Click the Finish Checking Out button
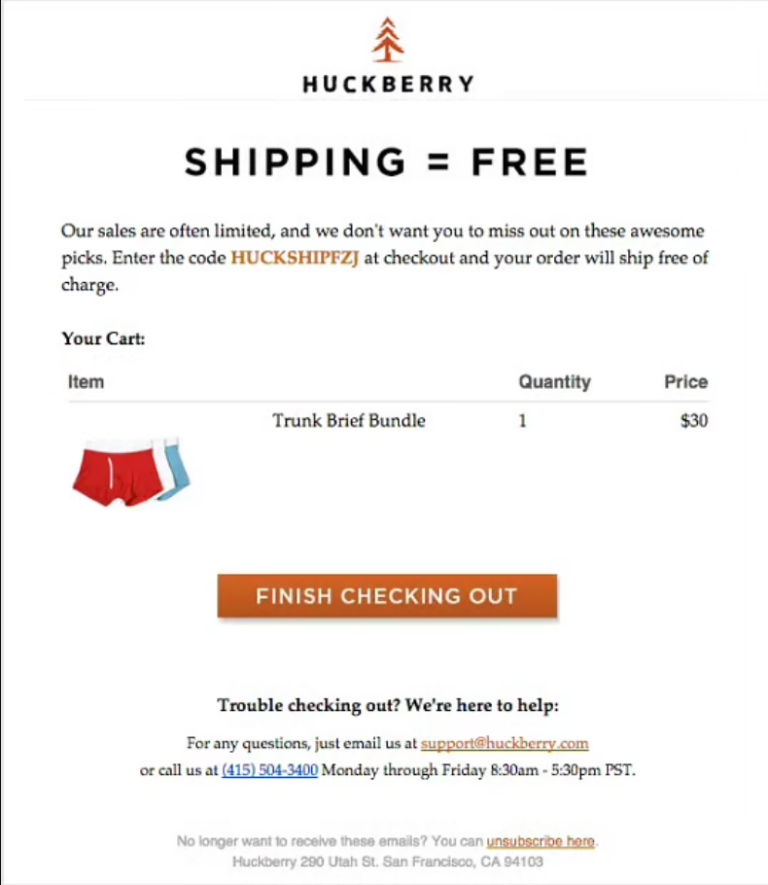 pos(387,596)
